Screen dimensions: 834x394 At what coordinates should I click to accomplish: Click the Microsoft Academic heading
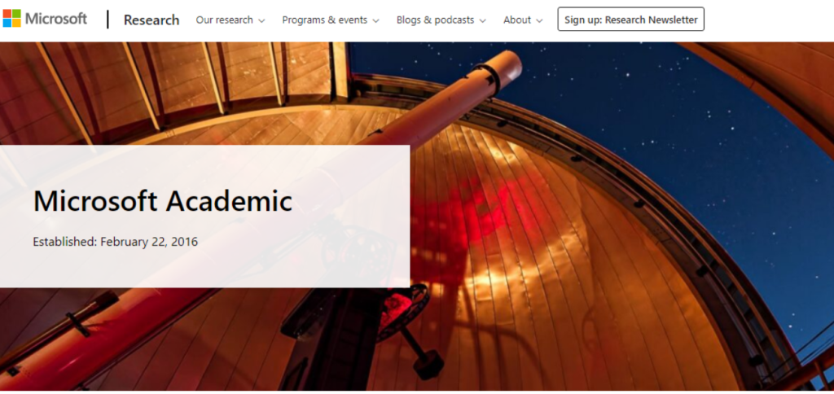click(x=163, y=201)
